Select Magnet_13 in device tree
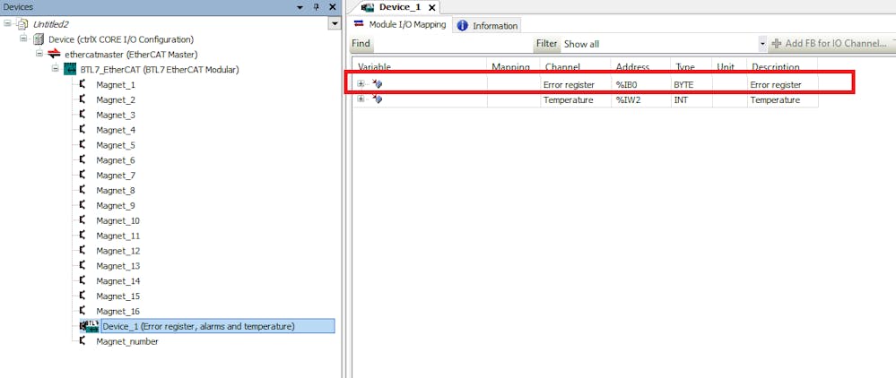896x378 pixels. pyautogui.click(x=117, y=266)
